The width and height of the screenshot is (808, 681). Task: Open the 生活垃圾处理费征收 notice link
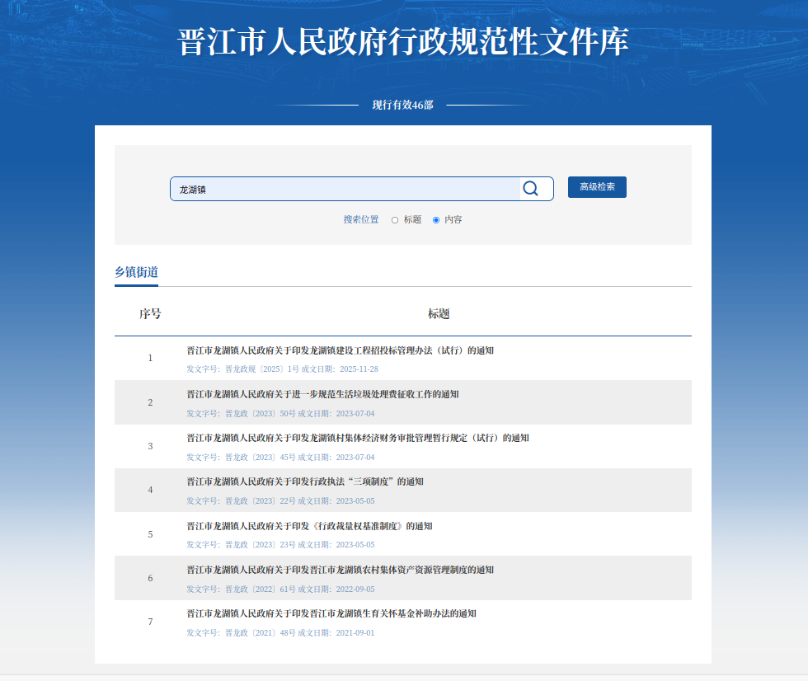[x=322, y=394]
